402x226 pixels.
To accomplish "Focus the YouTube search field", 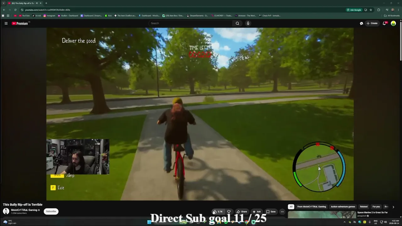I will [190, 23].
